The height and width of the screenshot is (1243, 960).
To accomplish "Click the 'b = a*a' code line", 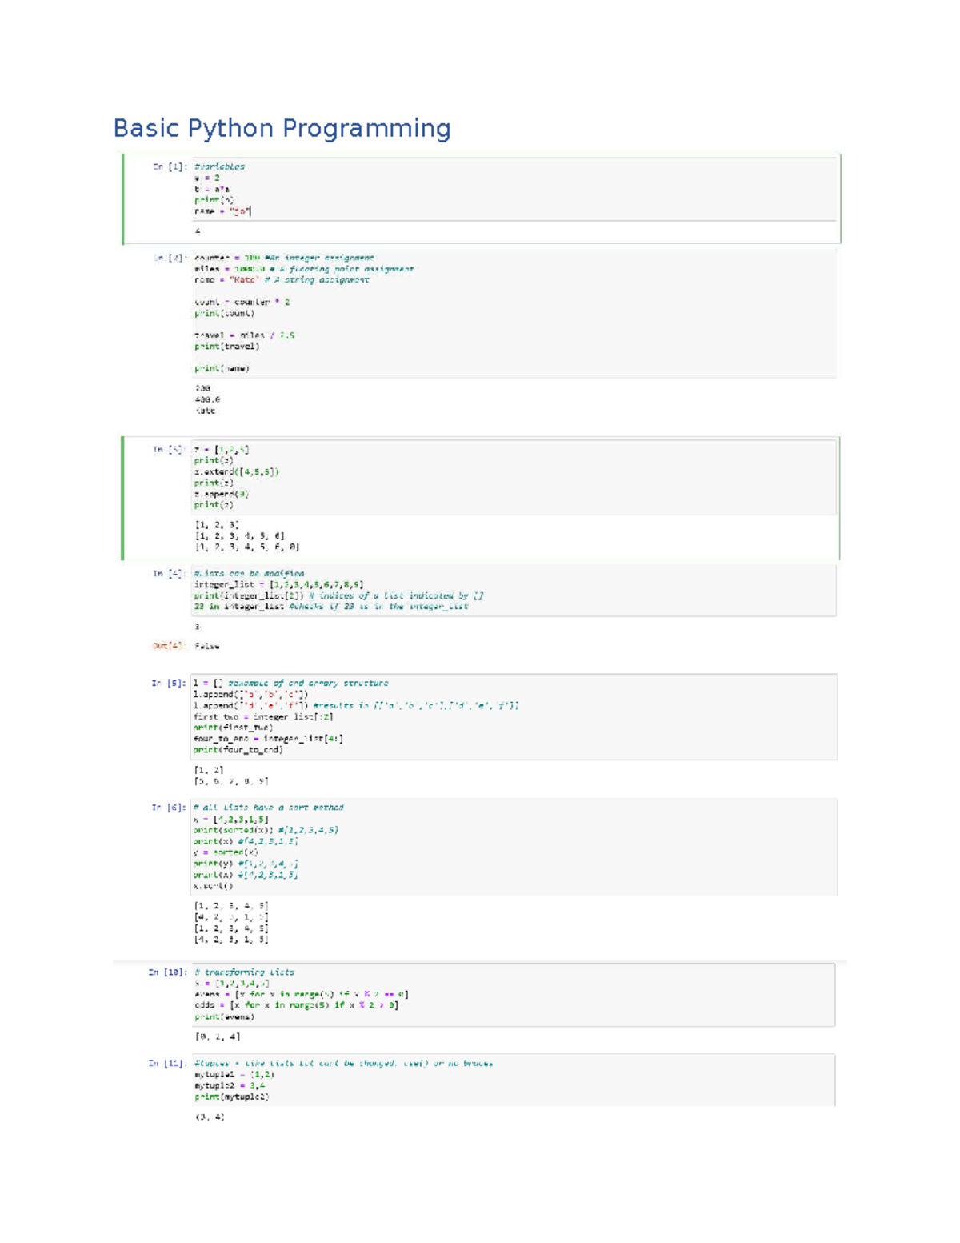I will (211, 189).
